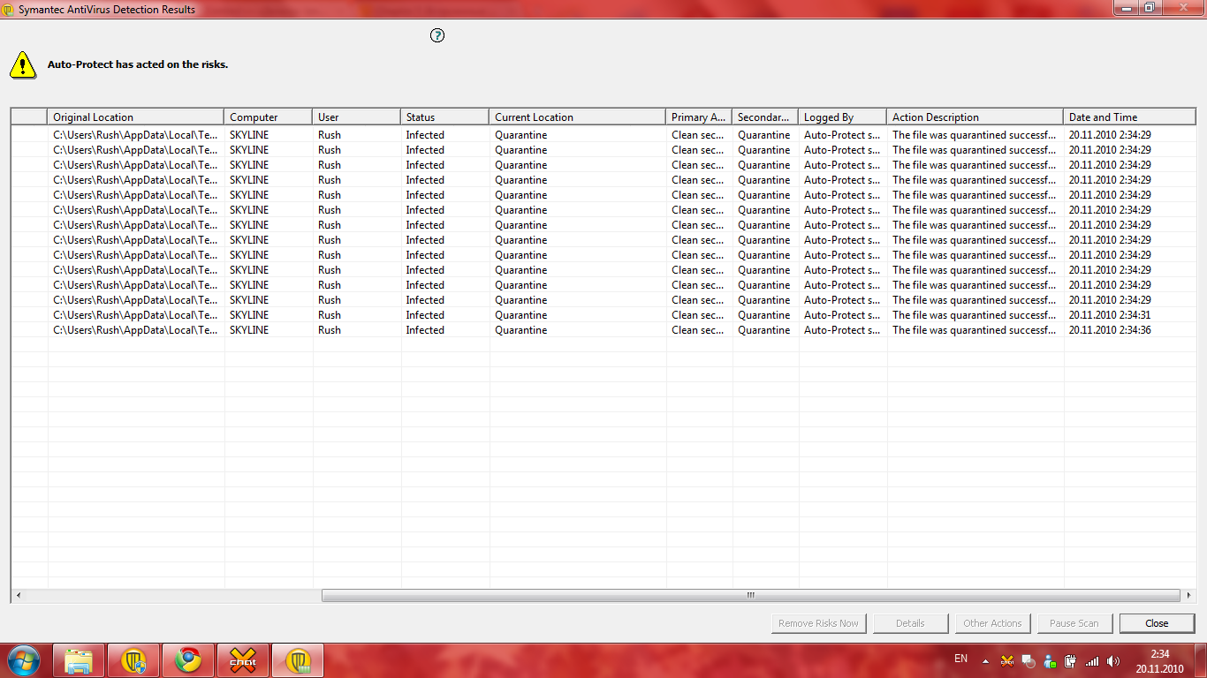The height and width of the screenshot is (678, 1207).
Task: Launch Google Chrome from the taskbar
Action: (188, 660)
